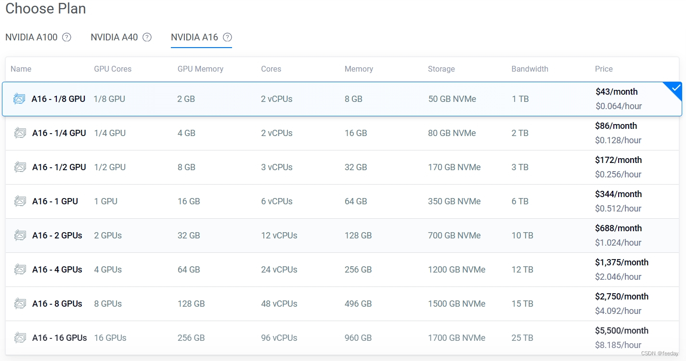The image size is (686, 361).
Task: Click the $5,500/month price
Action: point(622,331)
